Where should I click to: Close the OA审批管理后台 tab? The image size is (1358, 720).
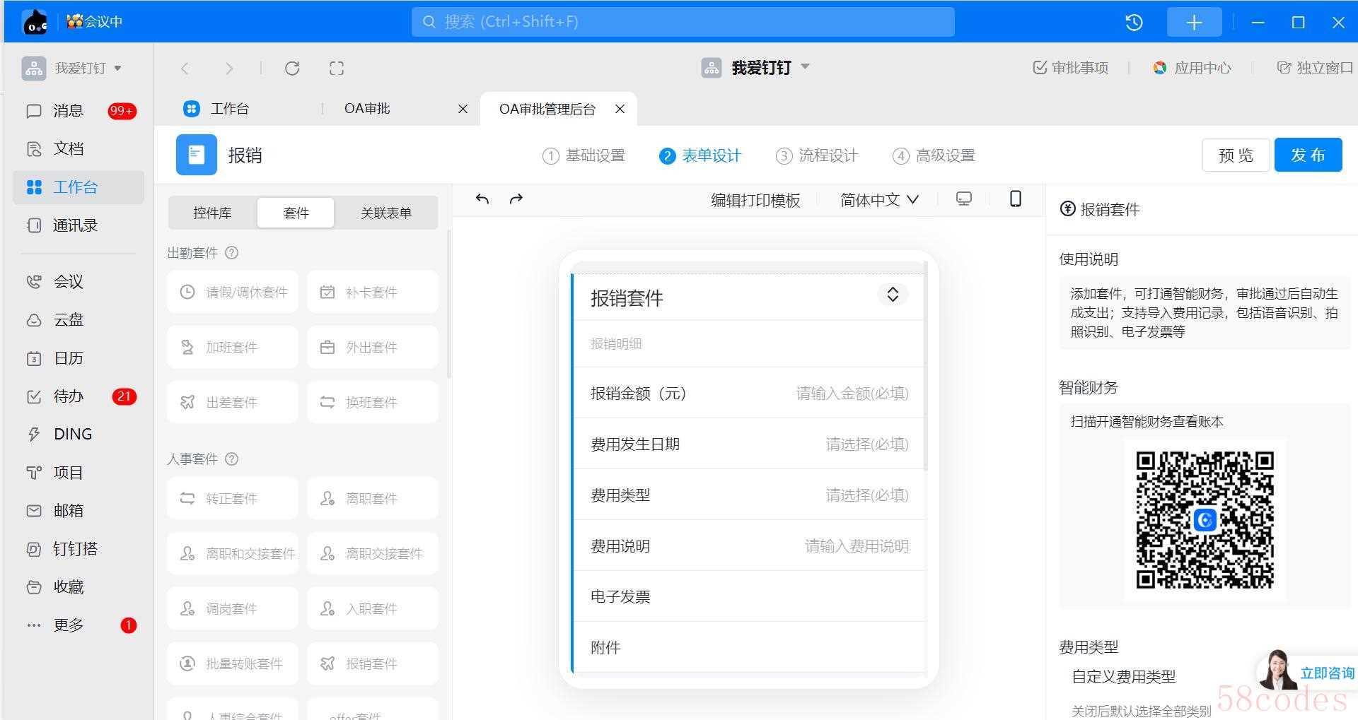click(x=620, y=109)
